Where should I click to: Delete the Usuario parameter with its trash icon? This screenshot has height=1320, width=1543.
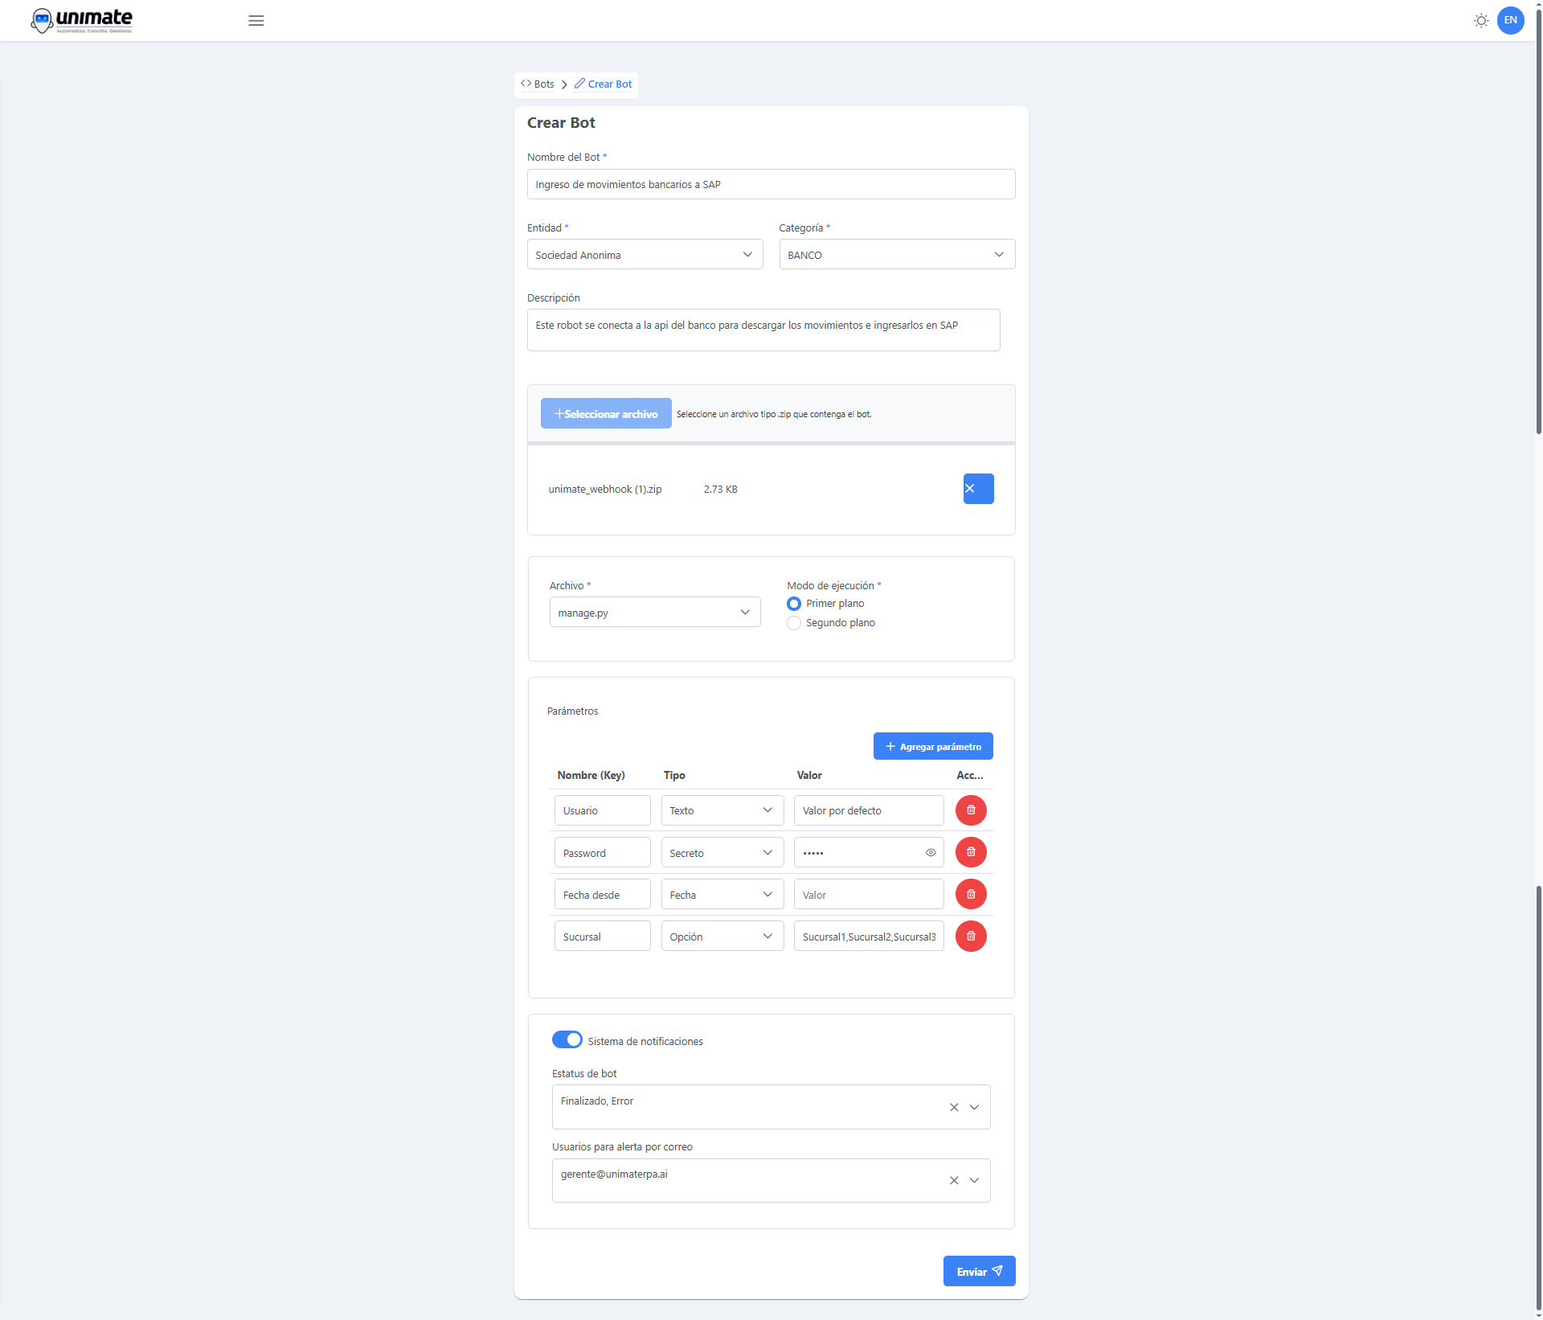970,810
